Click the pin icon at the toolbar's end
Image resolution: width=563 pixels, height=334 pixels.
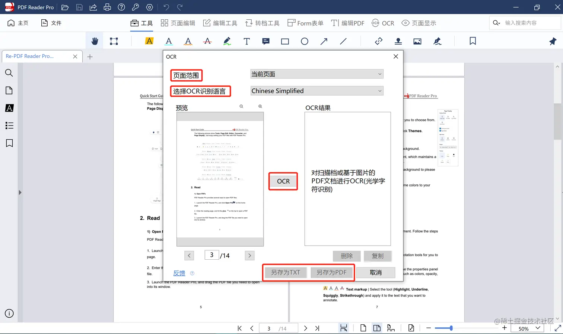click(x=553, y=41)
